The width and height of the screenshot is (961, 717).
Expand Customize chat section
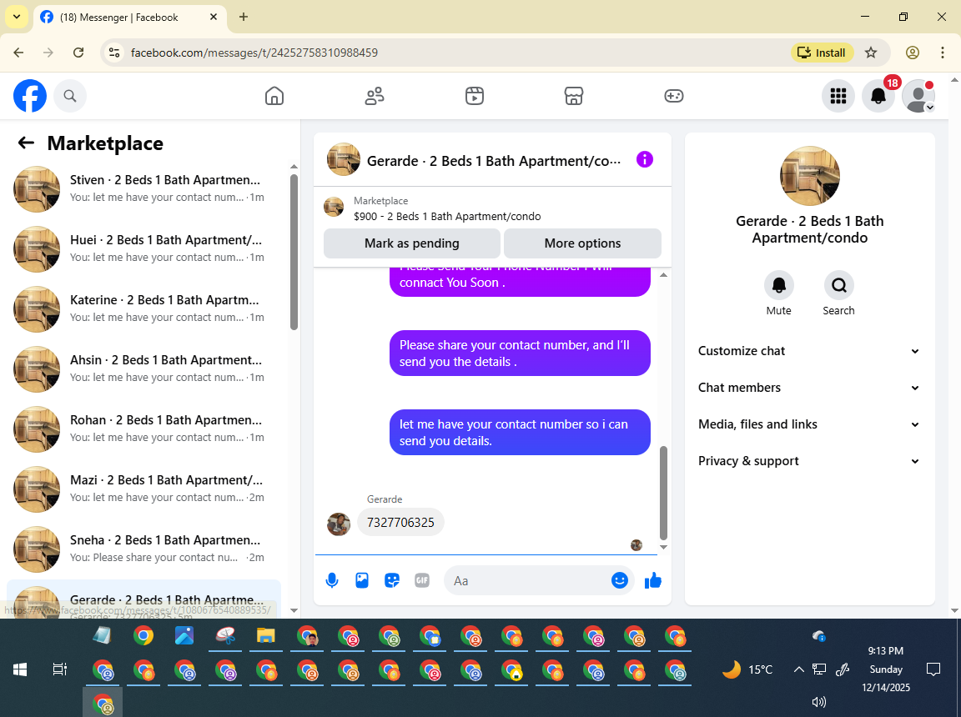(809, 351)
